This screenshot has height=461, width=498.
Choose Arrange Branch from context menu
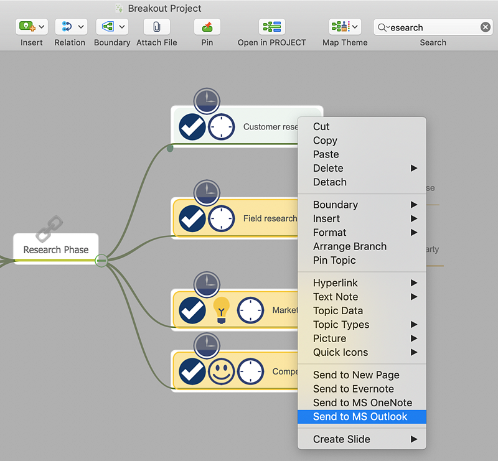click(350, 246)
